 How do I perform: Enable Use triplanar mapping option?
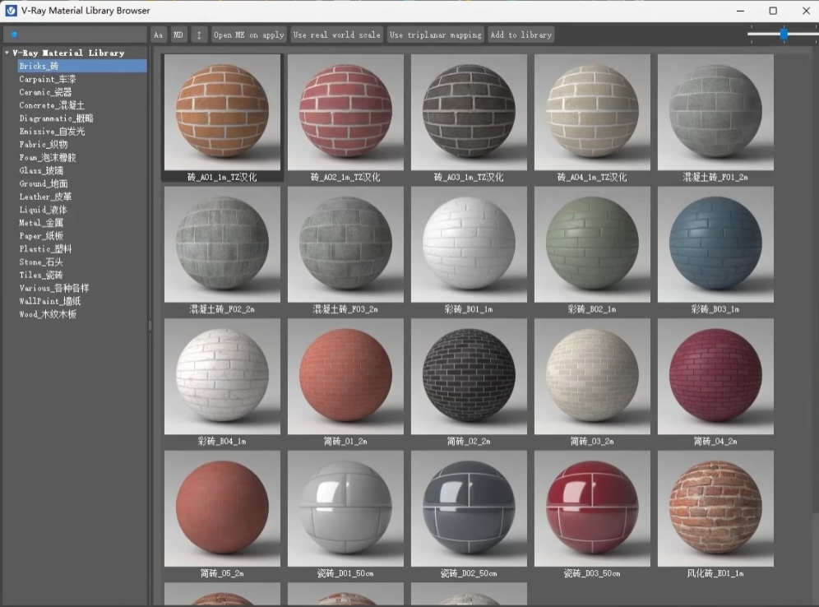click(x=435, y=35)
